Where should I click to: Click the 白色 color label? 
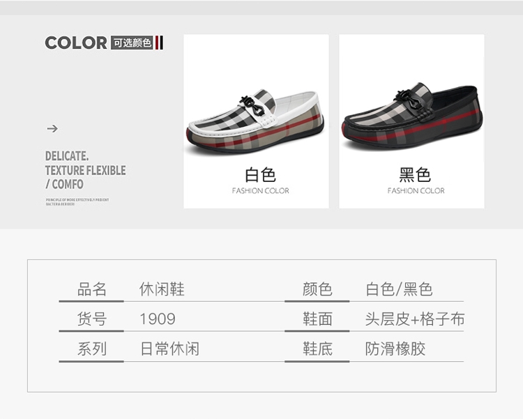click(260, 175)
